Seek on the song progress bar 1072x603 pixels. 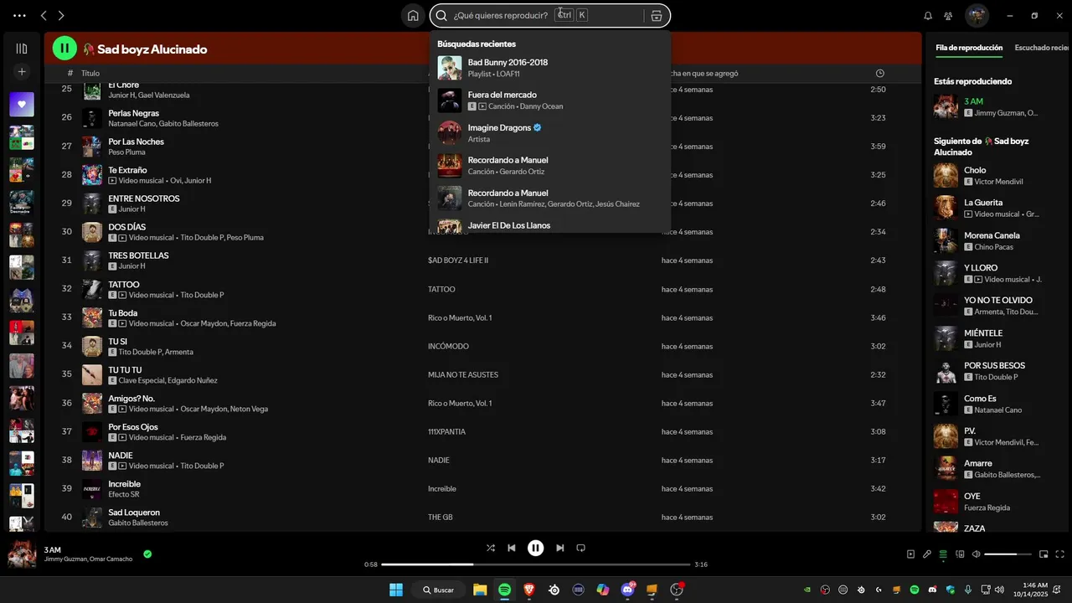(x=536, y=564)
